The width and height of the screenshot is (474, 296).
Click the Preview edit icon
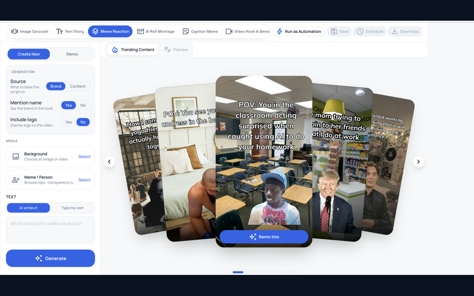click(167, 50)
